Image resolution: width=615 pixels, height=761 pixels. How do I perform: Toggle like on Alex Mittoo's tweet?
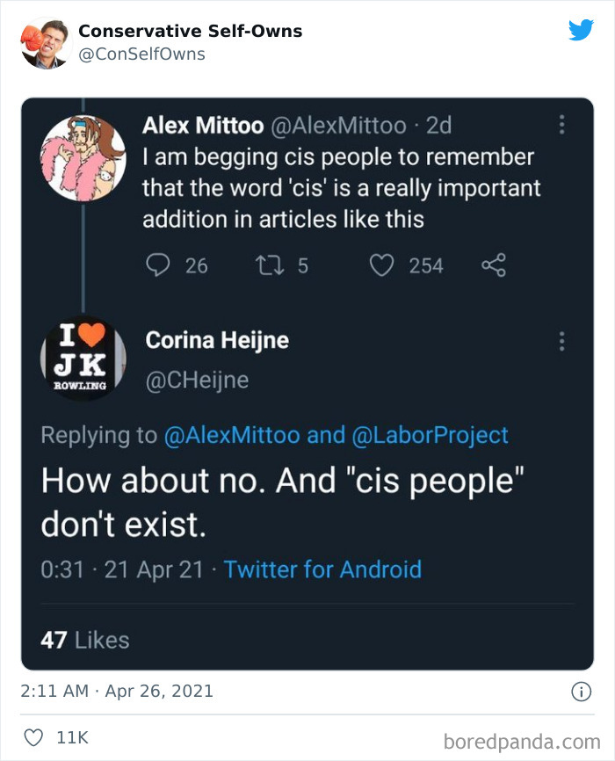[x=383, y=265]
